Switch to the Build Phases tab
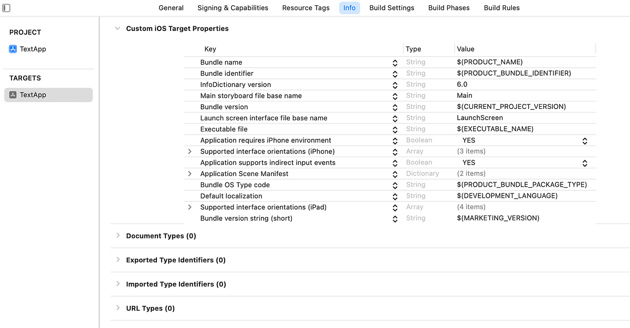The height and width of the screenshot is (328, 630). (448, 8)
